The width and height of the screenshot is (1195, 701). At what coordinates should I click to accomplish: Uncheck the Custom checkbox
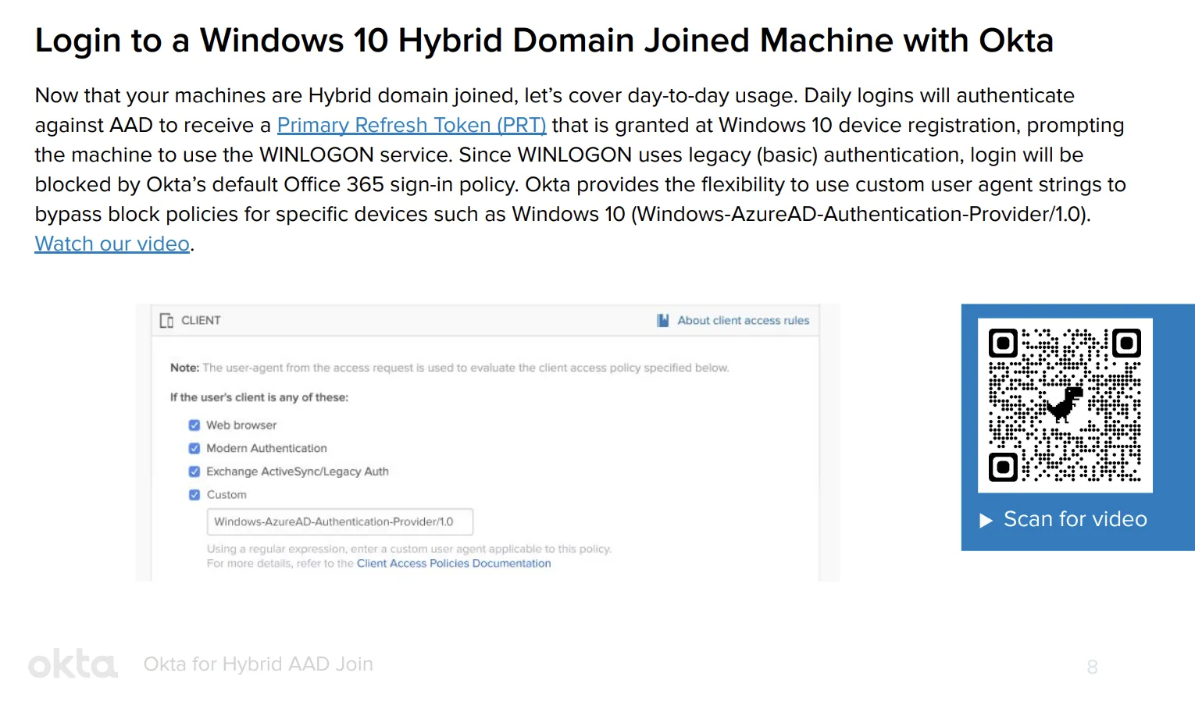coord(194,495)
